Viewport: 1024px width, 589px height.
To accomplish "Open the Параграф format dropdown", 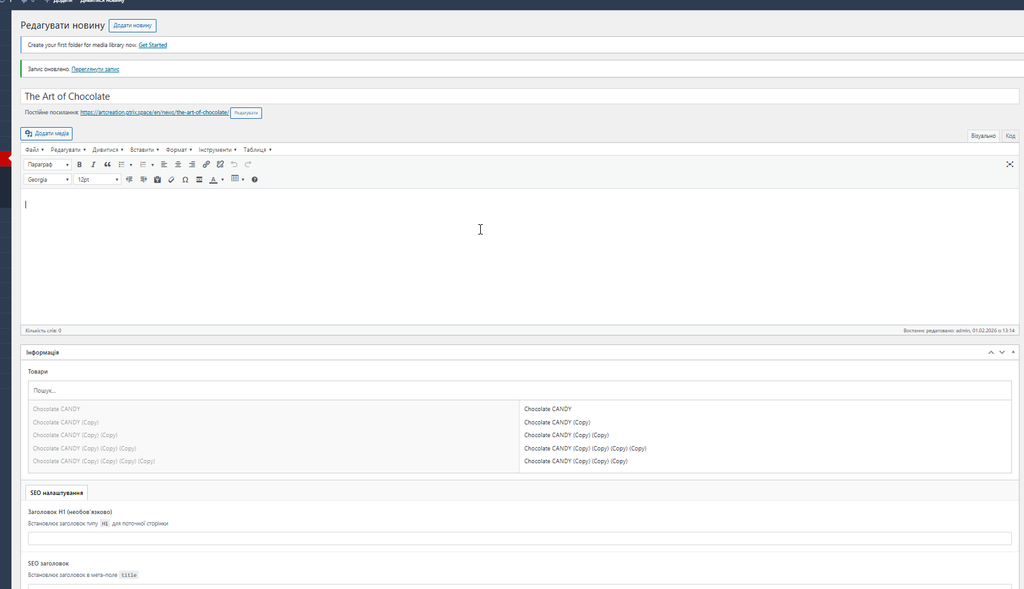I will click(48, 165).
